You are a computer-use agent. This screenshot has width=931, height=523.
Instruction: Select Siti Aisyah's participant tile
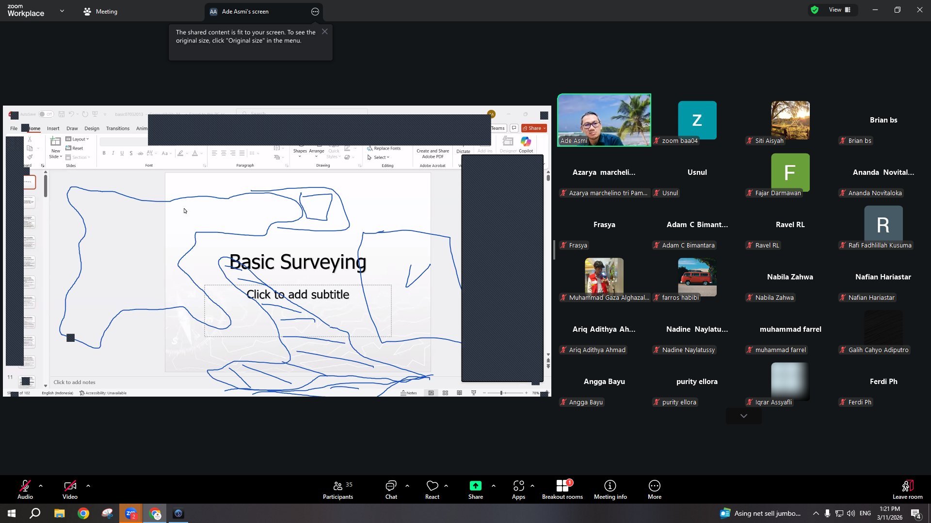tap(790, 120)
